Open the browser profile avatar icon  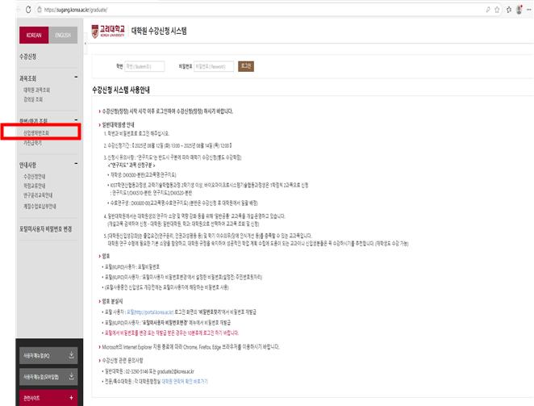point(519,10)
